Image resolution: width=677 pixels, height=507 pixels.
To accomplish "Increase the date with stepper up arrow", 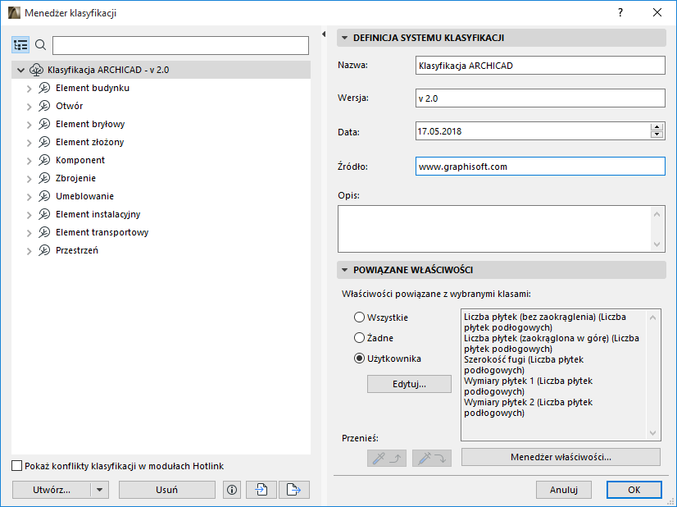I will [657, 127].
